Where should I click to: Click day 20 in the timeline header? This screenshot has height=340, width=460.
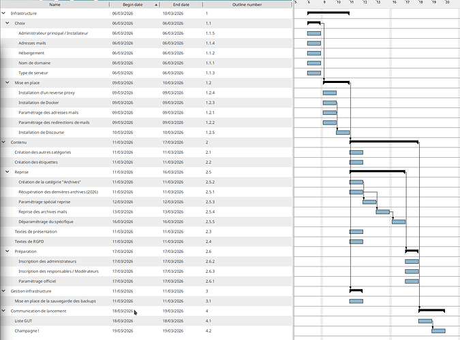(447, 3)
